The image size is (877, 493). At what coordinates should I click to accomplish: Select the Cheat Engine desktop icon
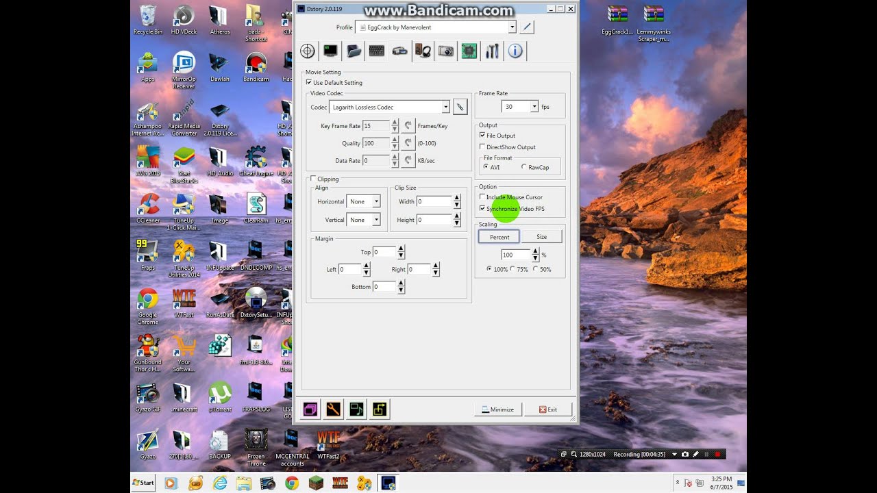pos(256,162)
